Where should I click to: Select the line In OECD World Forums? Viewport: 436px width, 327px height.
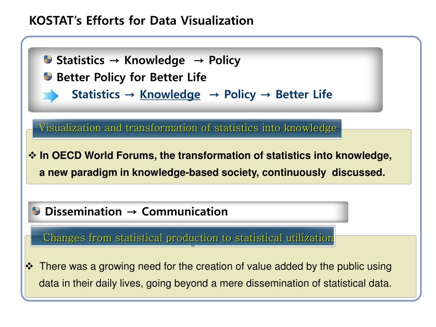(215, 155)
